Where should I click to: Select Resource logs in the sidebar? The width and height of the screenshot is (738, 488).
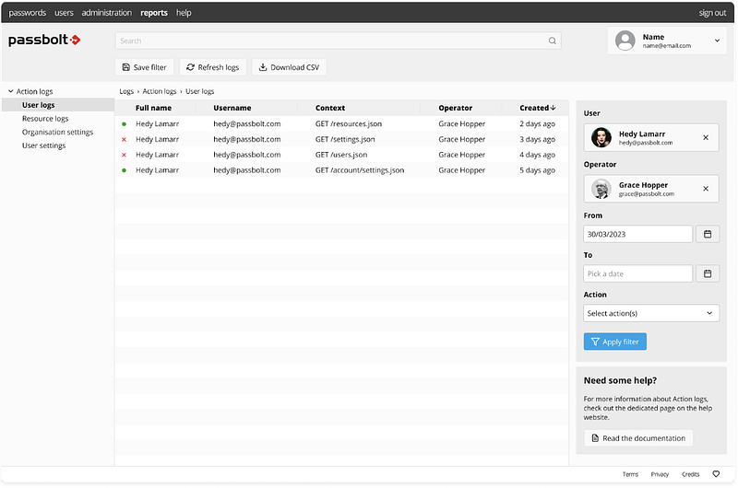(x=45, y=119)
